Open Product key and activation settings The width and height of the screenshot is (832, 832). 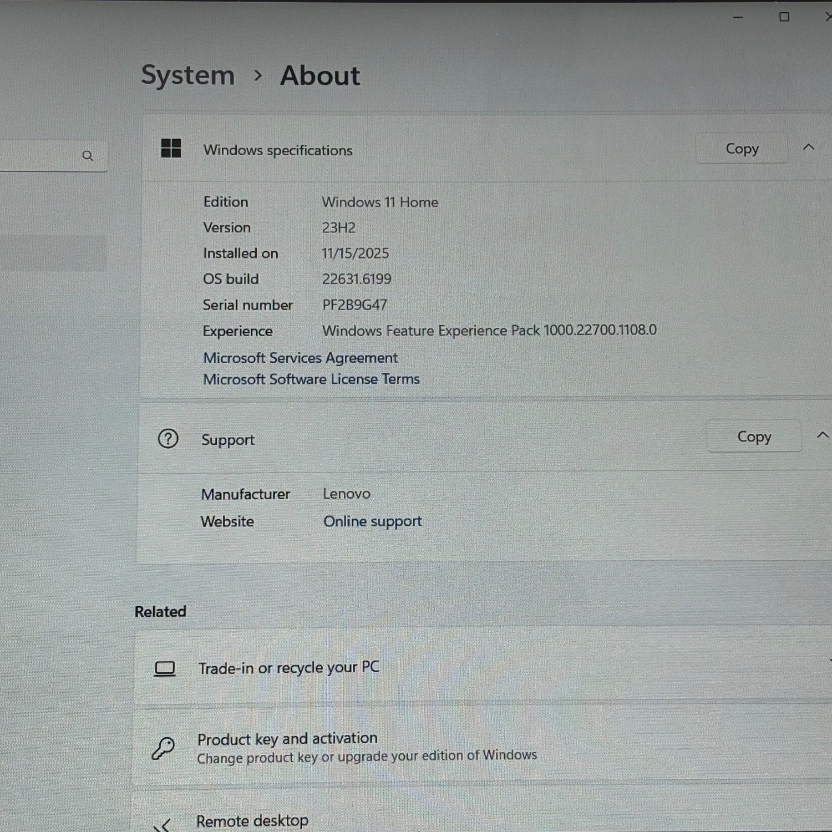[287, 739]
